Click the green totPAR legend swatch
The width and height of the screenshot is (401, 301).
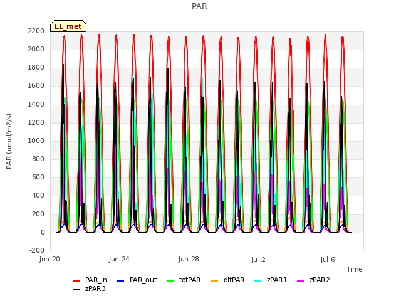tap(170, 281)
